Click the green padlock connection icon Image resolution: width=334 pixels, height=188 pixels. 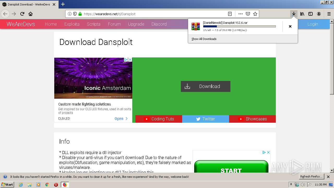click(80, 14)
